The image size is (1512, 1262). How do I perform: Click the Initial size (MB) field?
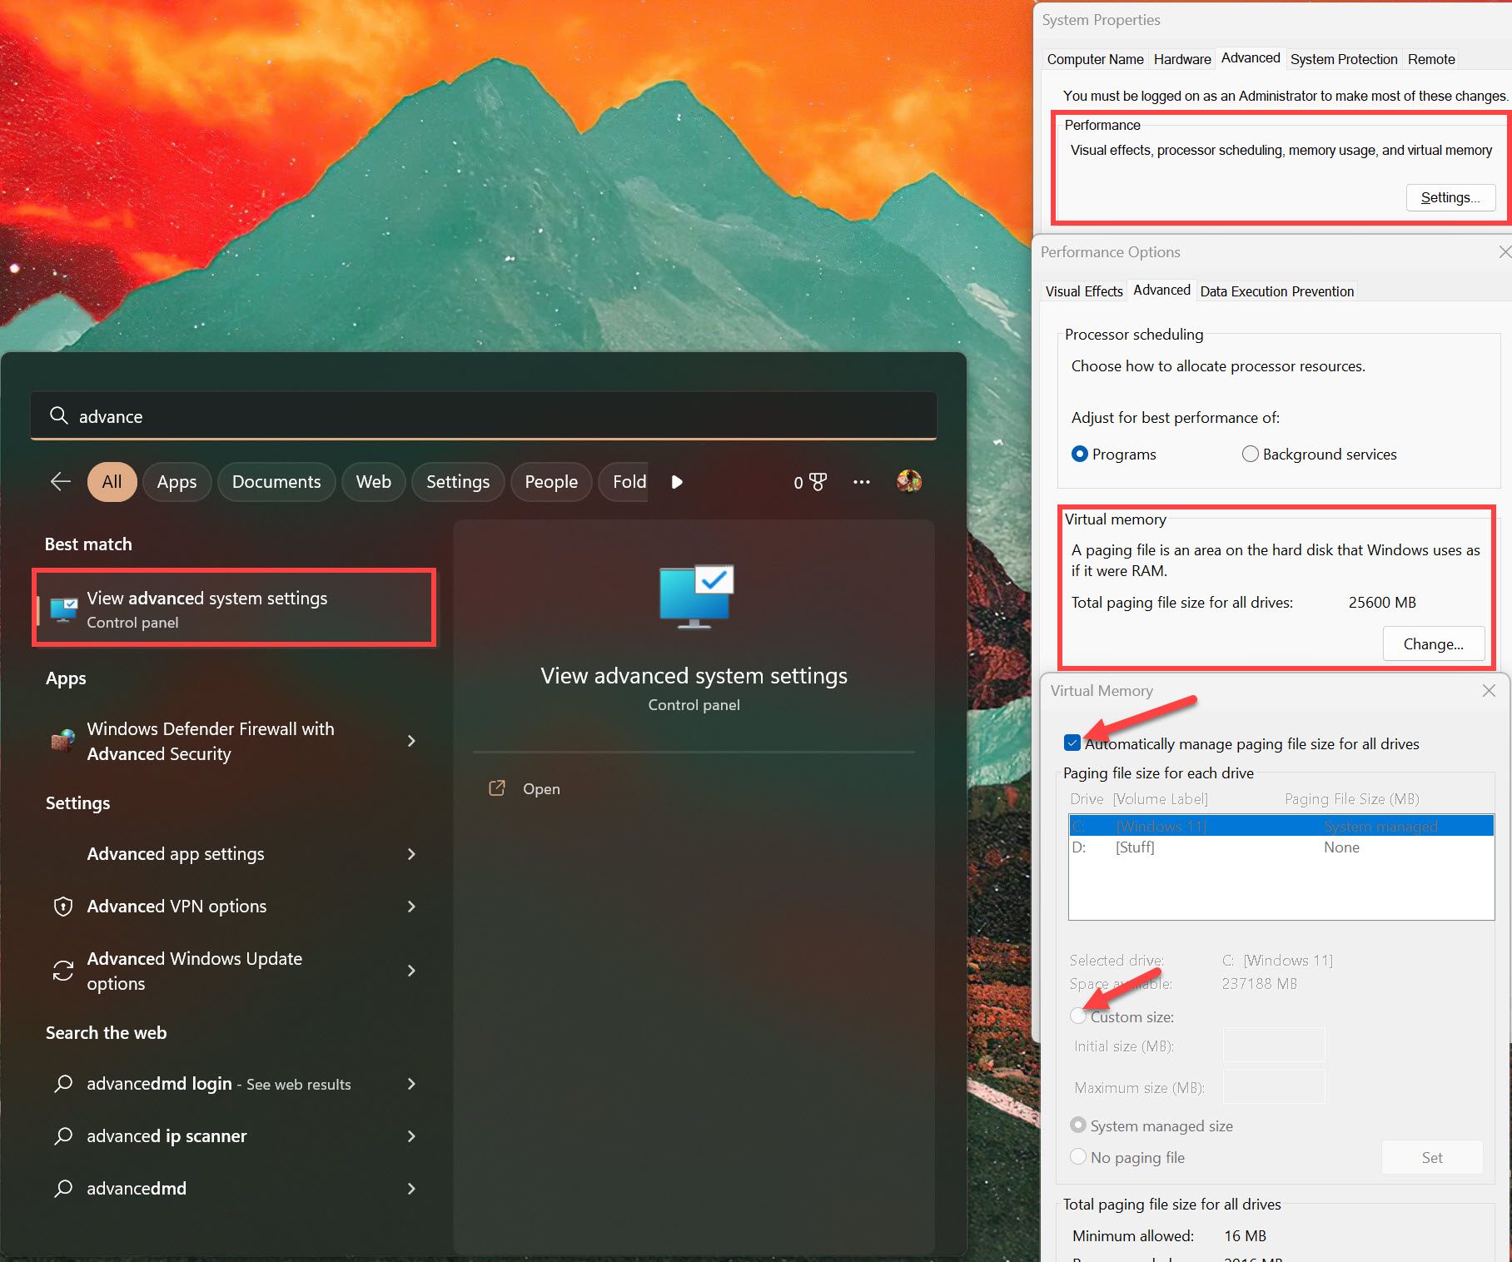pyautogui.click(x=1273, y=1046)
